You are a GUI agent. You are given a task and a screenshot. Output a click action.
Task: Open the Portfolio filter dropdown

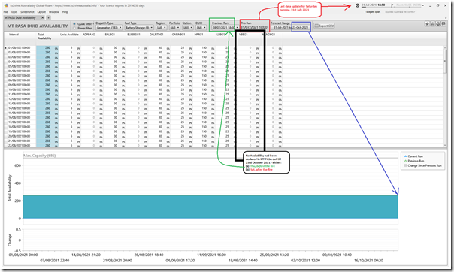tap(174, 28)
